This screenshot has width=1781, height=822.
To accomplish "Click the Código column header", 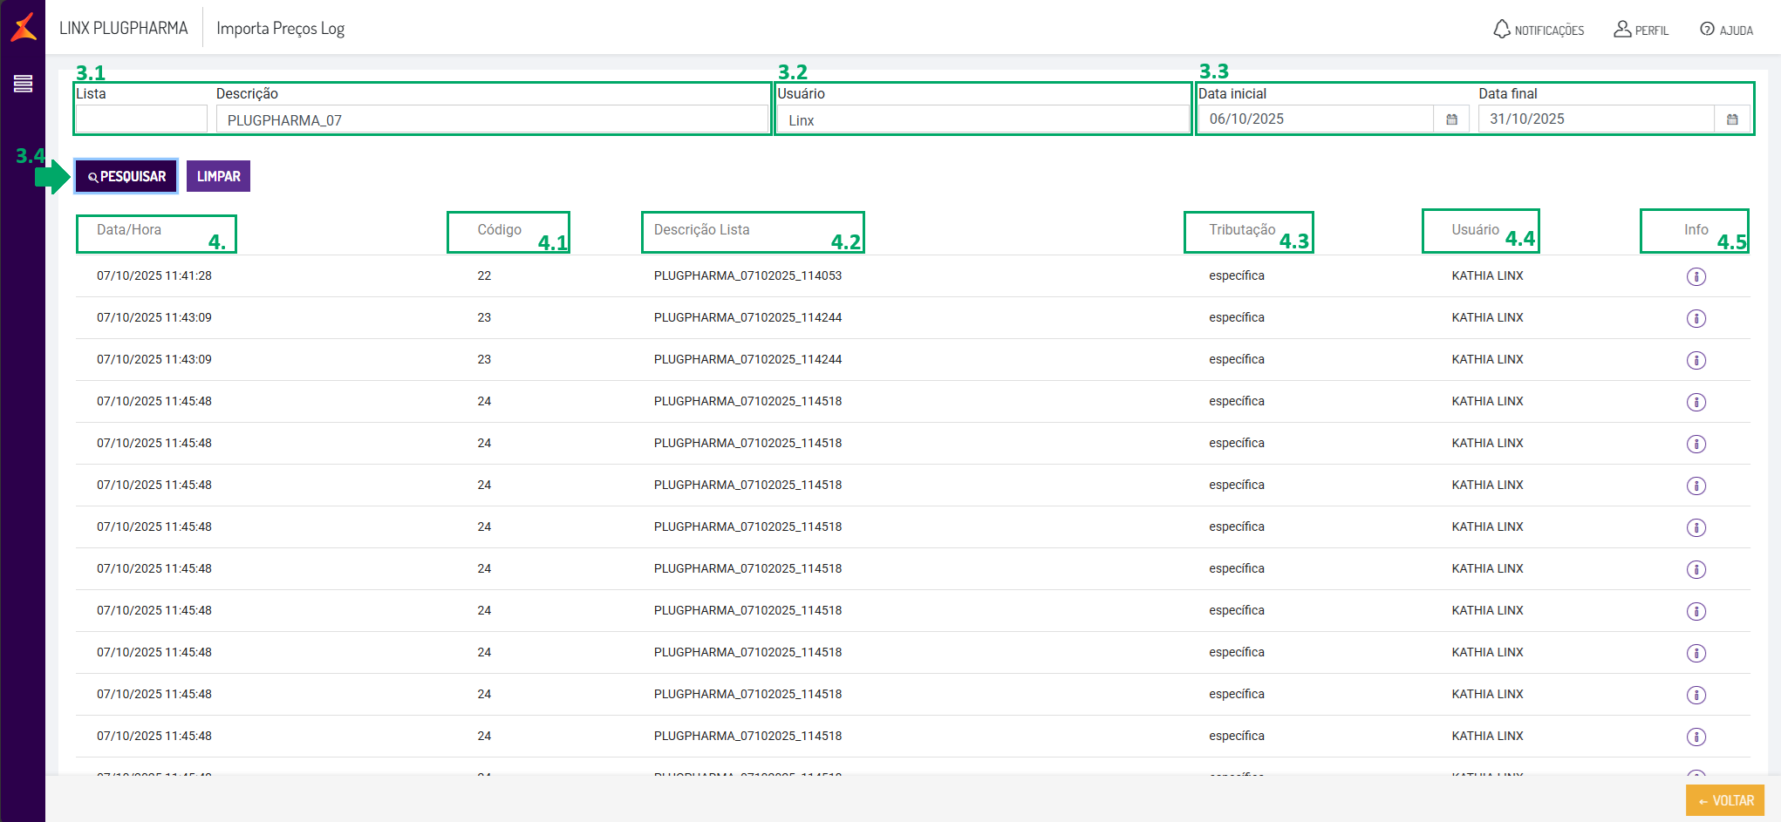I will point(499,230).
